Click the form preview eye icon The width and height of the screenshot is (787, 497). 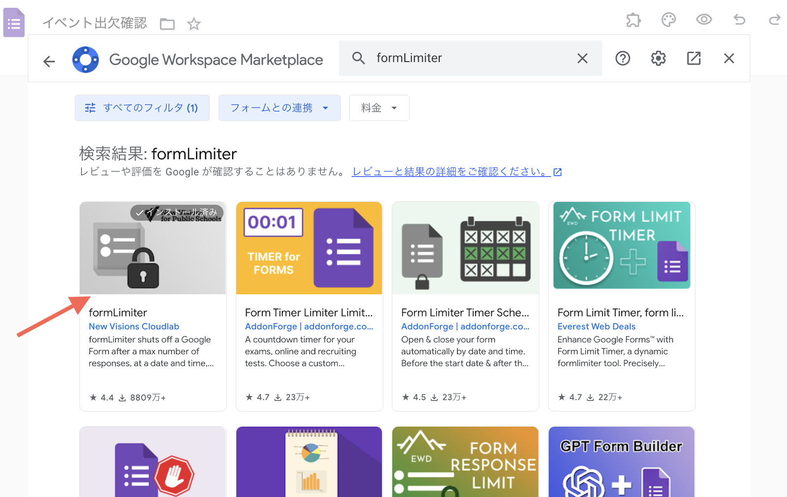[x=704, y=20]
